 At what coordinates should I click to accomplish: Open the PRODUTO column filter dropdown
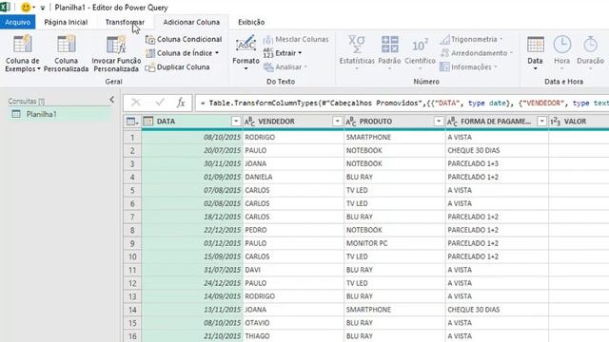pos(439,122)
